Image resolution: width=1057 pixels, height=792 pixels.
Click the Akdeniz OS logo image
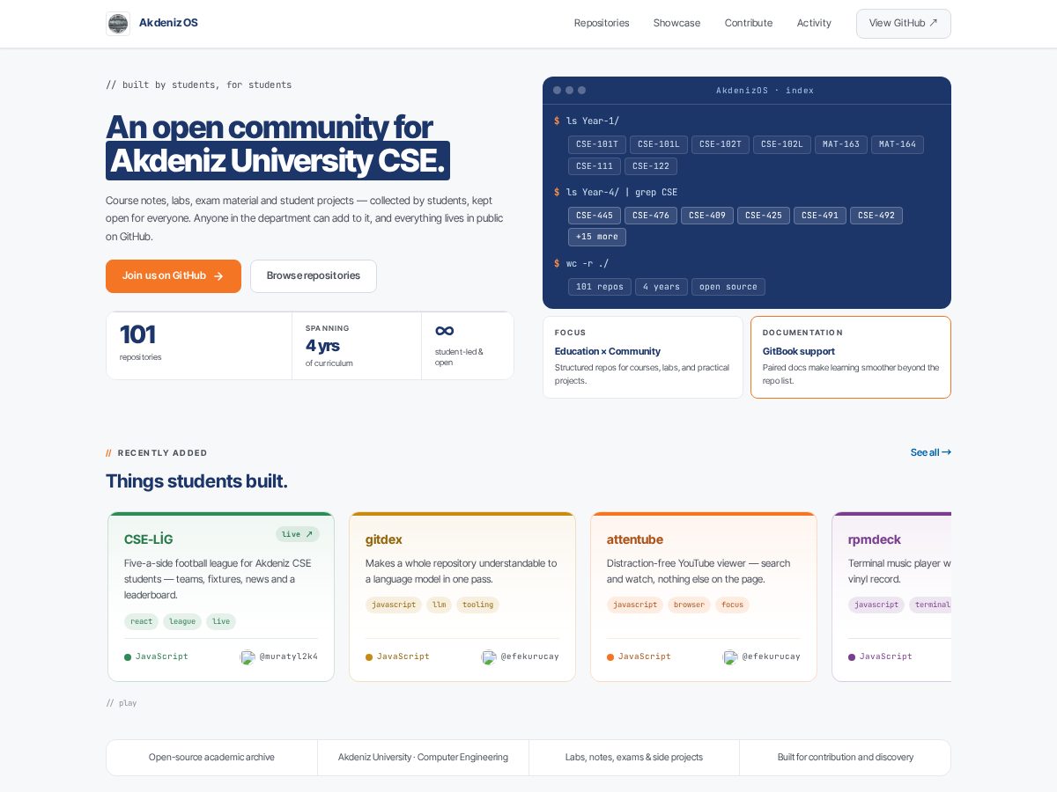118,24
